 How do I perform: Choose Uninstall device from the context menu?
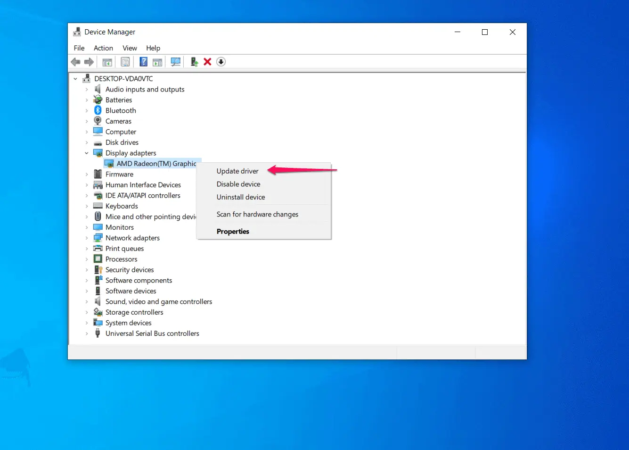[241, 197]
